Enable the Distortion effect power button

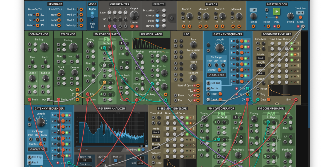(157, 11)
